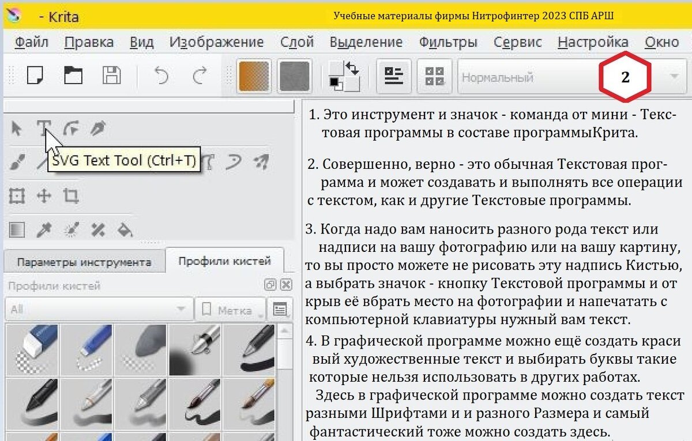Click the orange gradient swatch in toolbar
692x441 pixels.
(253, 76)
